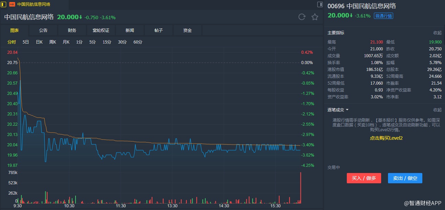Screen dimensions: 445x210
Task: Select the 15分 interval
Action: tap(107, 42)
